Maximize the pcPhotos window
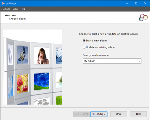 click(136, 3)
